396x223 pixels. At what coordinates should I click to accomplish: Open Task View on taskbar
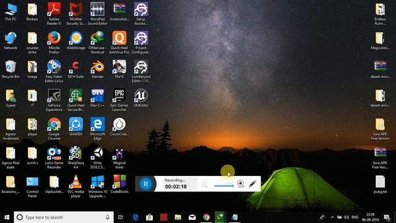click(x=121, y=217)
